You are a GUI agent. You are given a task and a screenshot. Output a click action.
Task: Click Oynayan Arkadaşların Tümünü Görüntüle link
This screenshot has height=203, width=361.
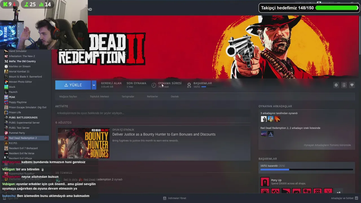coord(327,145)
